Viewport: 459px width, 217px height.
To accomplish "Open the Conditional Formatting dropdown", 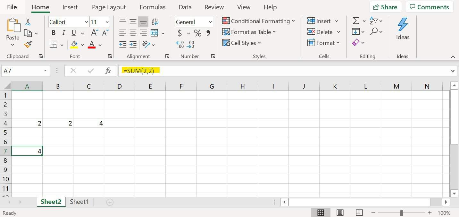I will (258, 21).
